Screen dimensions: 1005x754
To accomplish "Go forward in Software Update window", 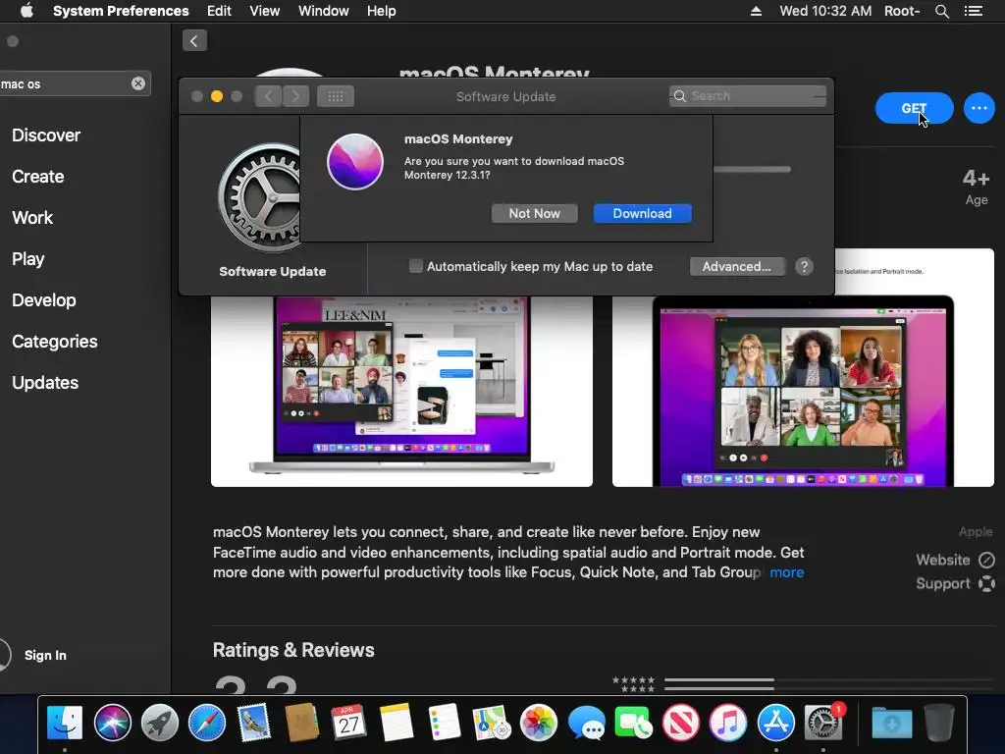I will click(x=295, y=96).
